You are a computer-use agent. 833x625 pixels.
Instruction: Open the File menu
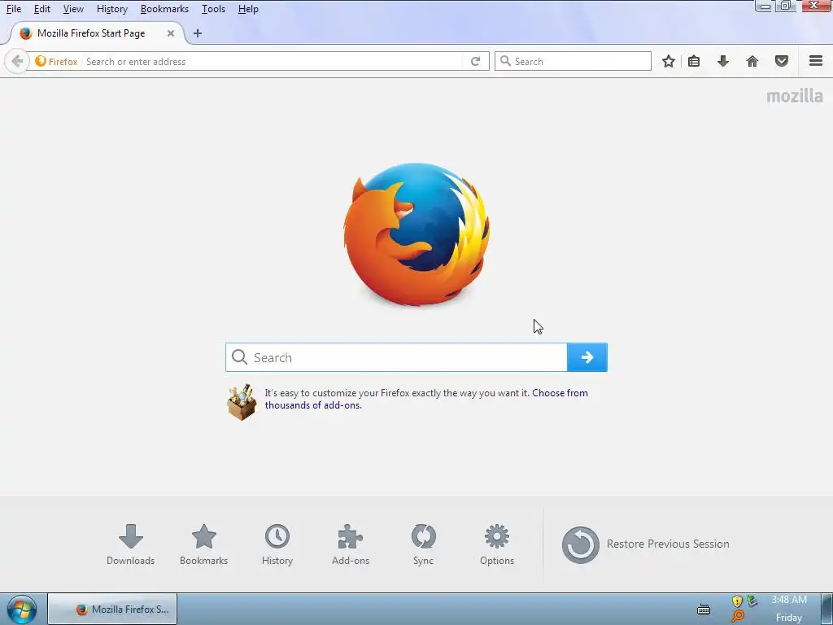click(x=14, y=9)
